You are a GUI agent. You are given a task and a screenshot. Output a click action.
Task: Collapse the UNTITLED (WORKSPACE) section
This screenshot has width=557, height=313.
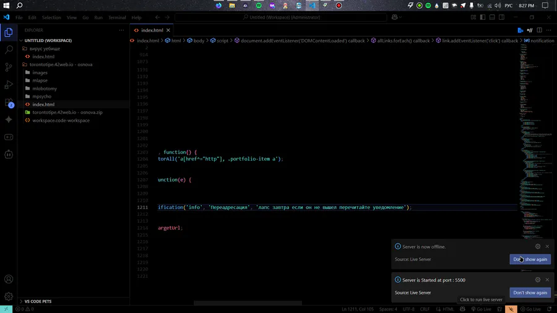tap(48, 40)
